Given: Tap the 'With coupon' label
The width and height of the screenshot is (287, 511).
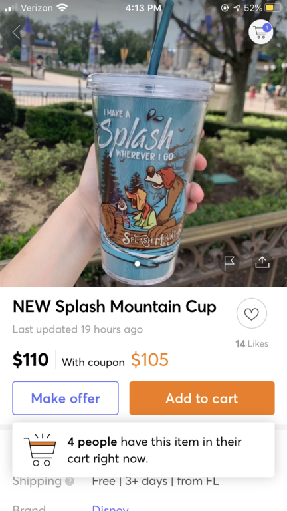Looking at the screenshot, I should click(93, 362).
